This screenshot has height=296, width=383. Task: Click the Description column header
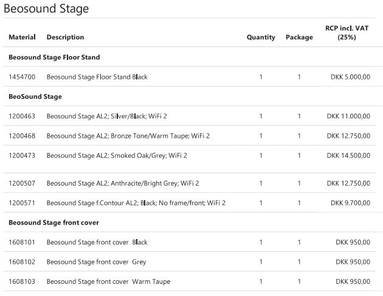65,37
